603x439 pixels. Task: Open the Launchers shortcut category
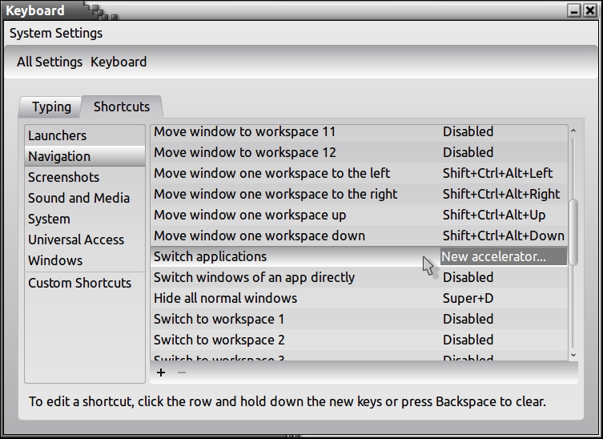(57, 135)
